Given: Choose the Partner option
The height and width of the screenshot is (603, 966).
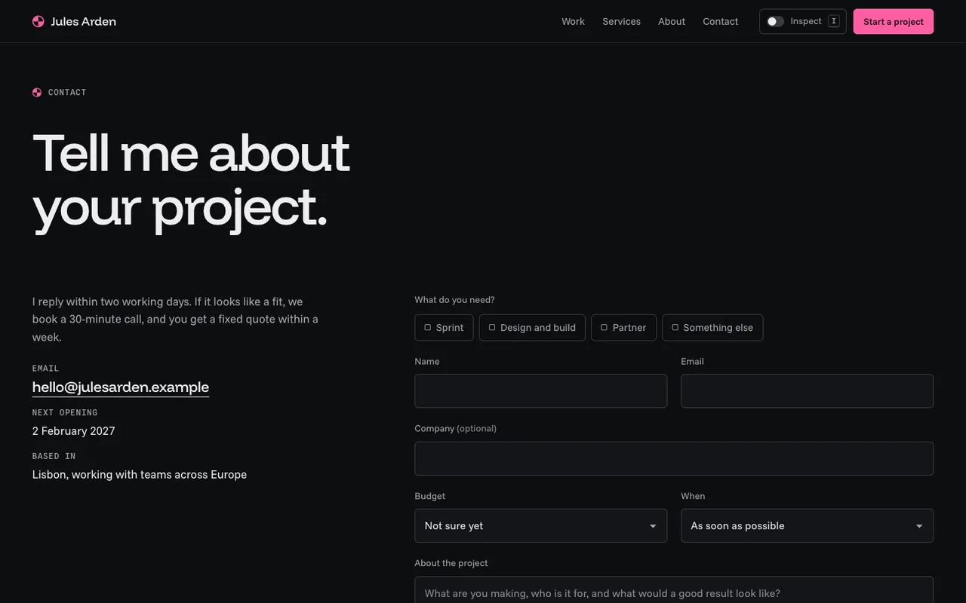Looking at the screenshot, I should (624, 328).
